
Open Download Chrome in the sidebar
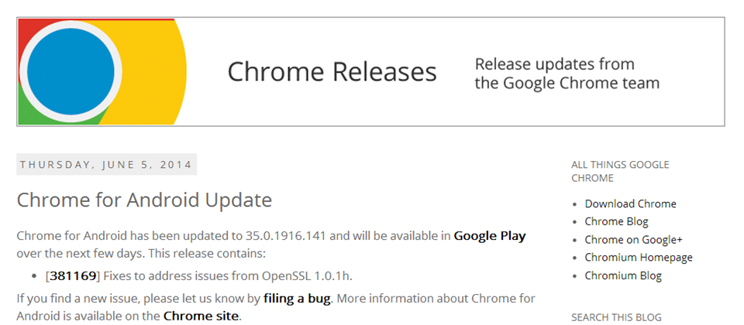click(x=630, y=204)
